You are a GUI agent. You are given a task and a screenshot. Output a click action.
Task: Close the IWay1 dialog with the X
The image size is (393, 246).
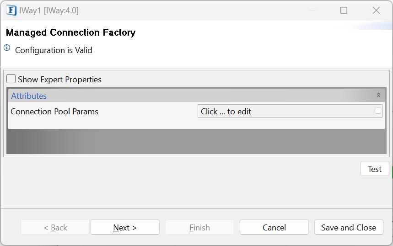click(x=376, y=10)
